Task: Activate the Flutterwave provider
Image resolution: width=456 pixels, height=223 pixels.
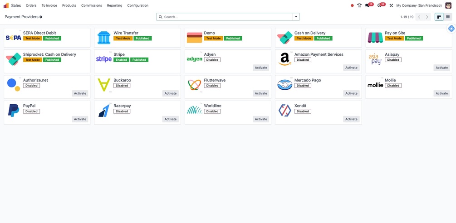Action: coord(261,93)
